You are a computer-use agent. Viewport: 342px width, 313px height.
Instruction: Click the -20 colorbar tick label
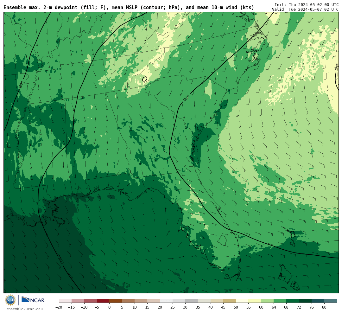pos(59,307)
